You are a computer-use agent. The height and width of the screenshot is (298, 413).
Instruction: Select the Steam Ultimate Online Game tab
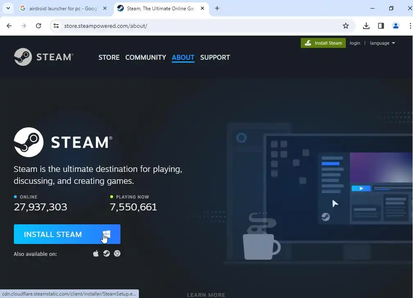click(161, 9)
